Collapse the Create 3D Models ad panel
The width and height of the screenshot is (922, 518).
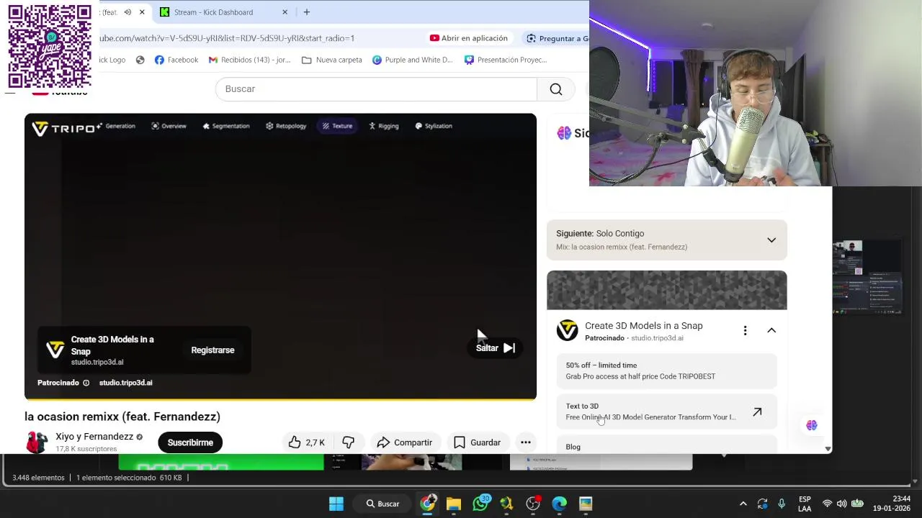[x=771, y=330]
